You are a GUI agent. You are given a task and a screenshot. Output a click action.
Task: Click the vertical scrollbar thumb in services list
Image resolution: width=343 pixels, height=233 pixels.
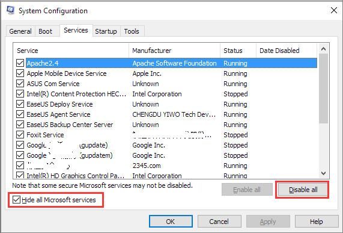coord(323,89)
